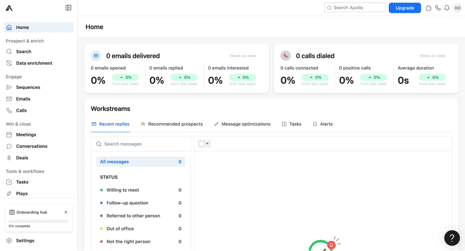Switch to Recommended prospects tab
This screenshot has height=251, width=465.
[172, 124]
